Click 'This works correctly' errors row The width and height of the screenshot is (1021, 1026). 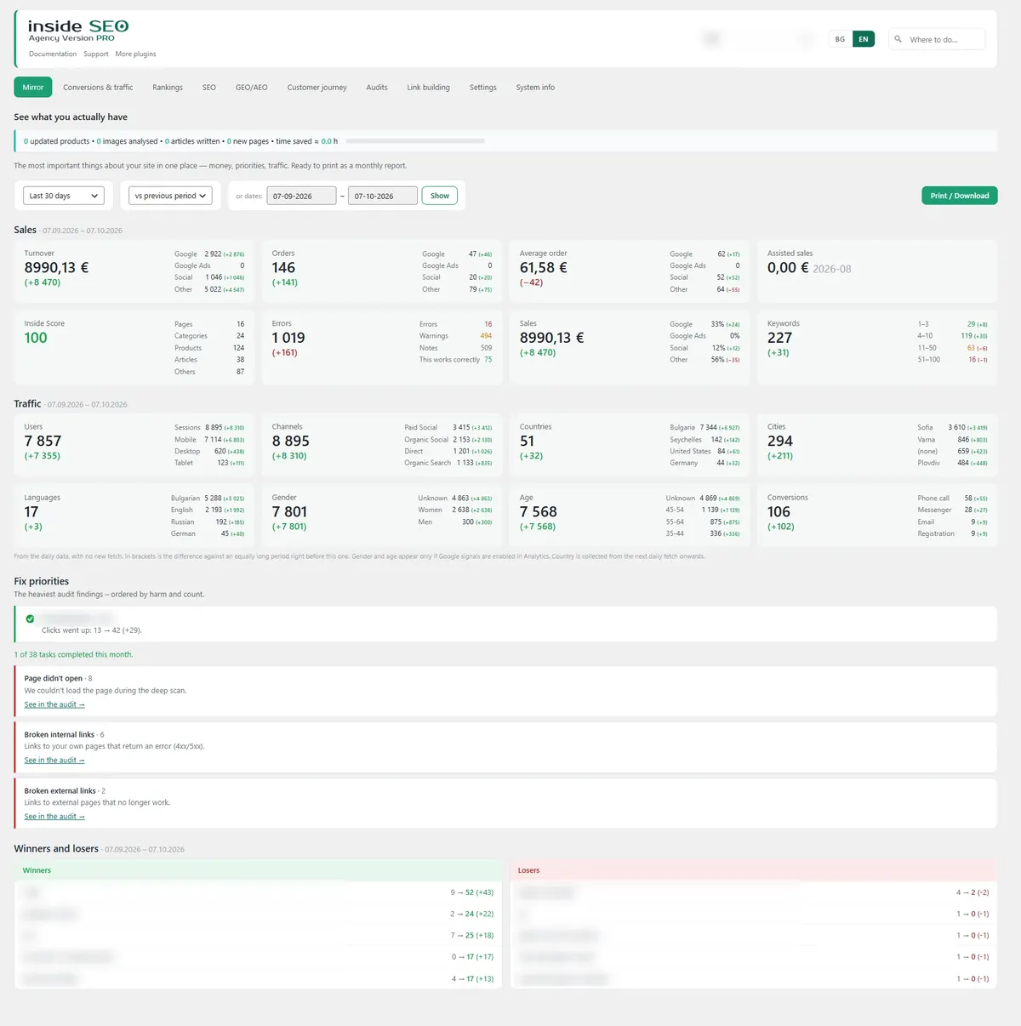pyautogui.click(x=455, y=360)
